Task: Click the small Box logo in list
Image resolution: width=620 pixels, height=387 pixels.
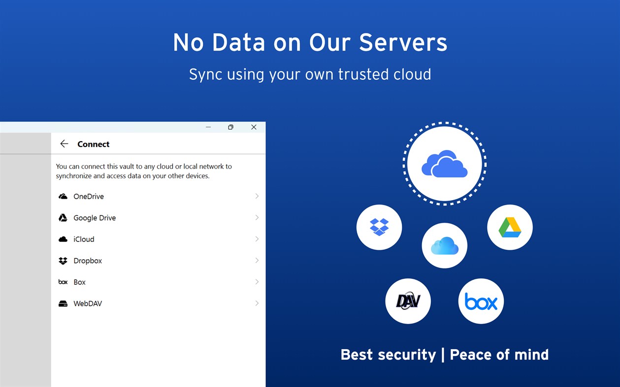Action: pos(63,282)
